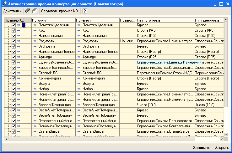Image resolution: width=232 pixels, height=153 pixels.
Task: Toggle checkbox in the ЭтоГруппа row
Action: [13, 46]
